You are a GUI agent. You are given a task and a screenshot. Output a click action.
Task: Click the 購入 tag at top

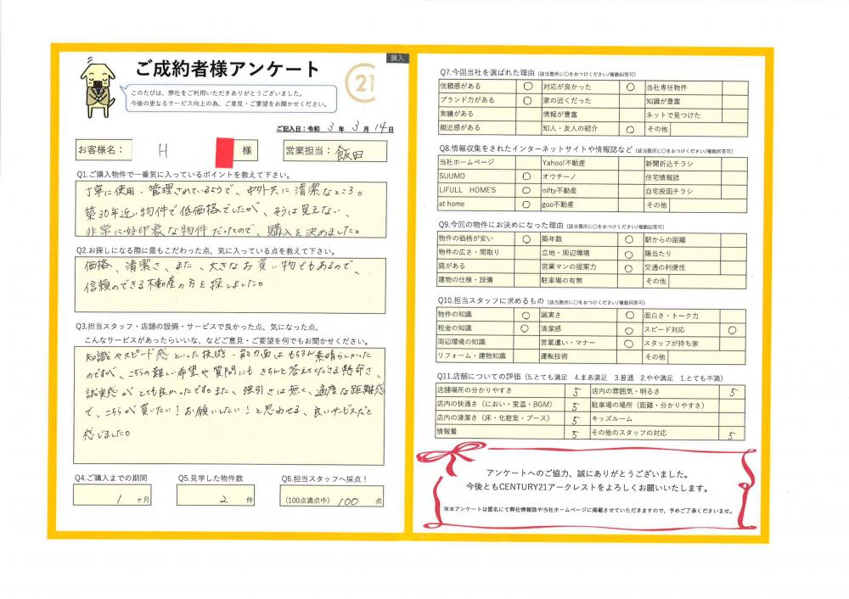(397, 59)
